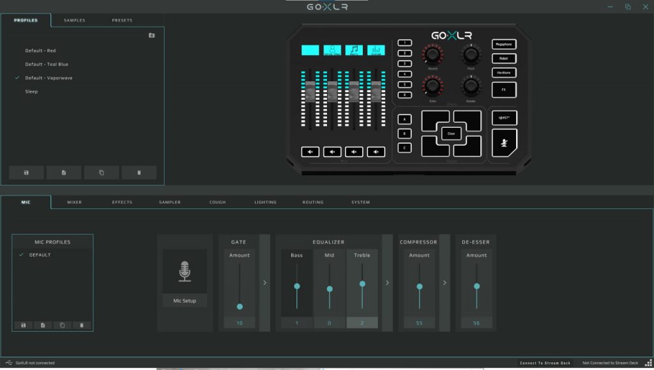Open the Samples tab

pyautogui.click(x=74, y=20)
